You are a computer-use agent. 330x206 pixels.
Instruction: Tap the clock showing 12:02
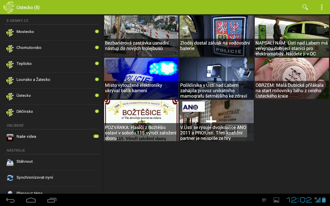point(299,200)
